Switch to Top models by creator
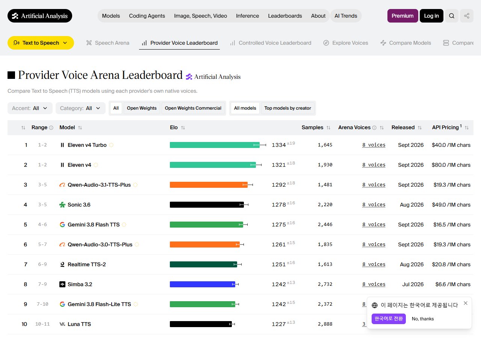 (x=288, y=108)
